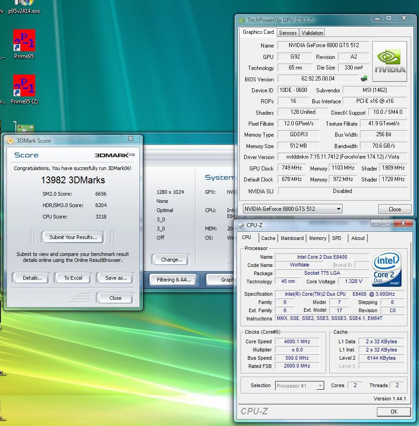
Task: Click the NVIDIA SLI Disabled field
Action: tap(343, 191)
